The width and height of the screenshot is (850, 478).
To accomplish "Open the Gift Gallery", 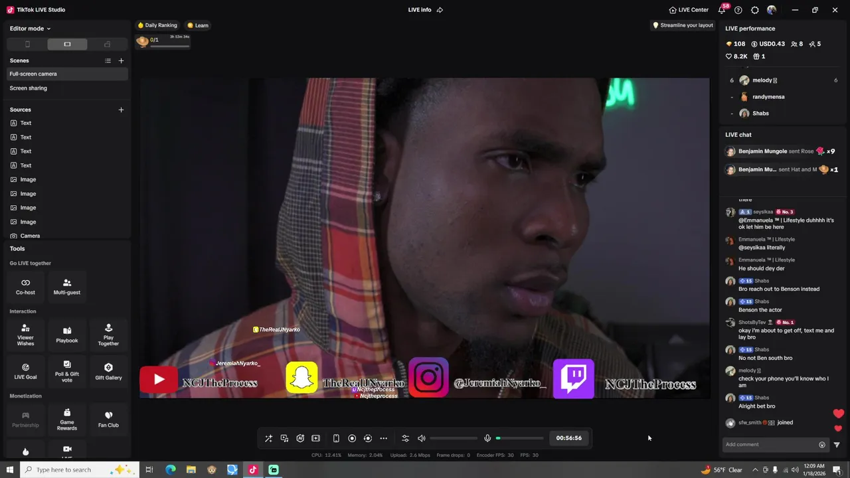I will 108,372.
